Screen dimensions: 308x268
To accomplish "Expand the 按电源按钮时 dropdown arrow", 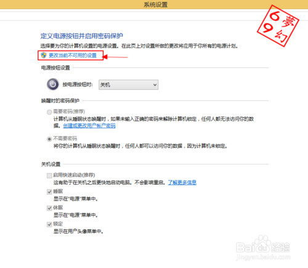I will click(x=155, y=85).
